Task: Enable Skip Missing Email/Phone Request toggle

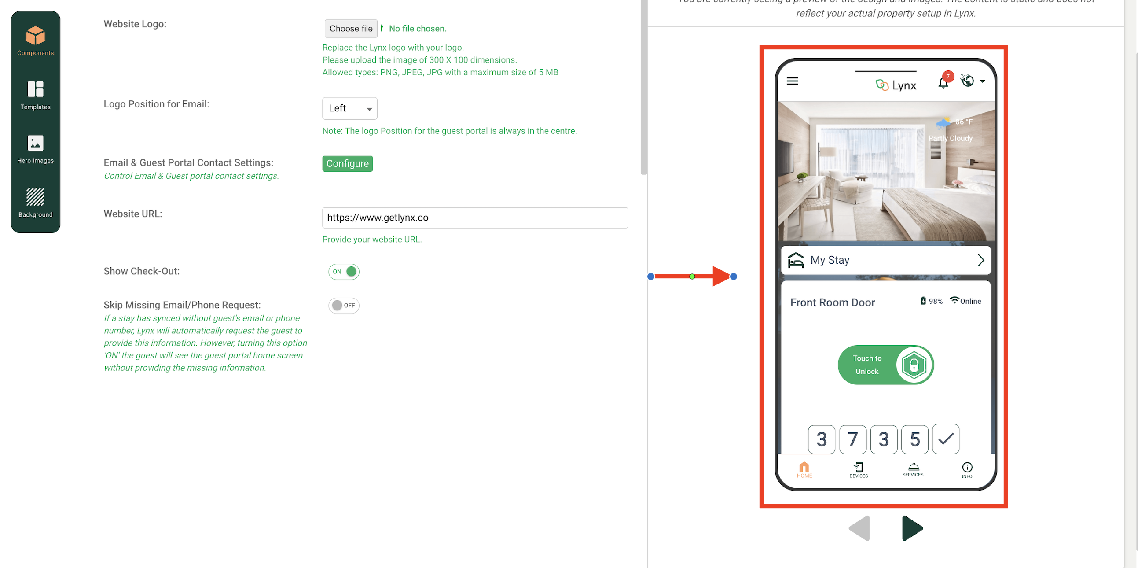Action: (343, 306)
